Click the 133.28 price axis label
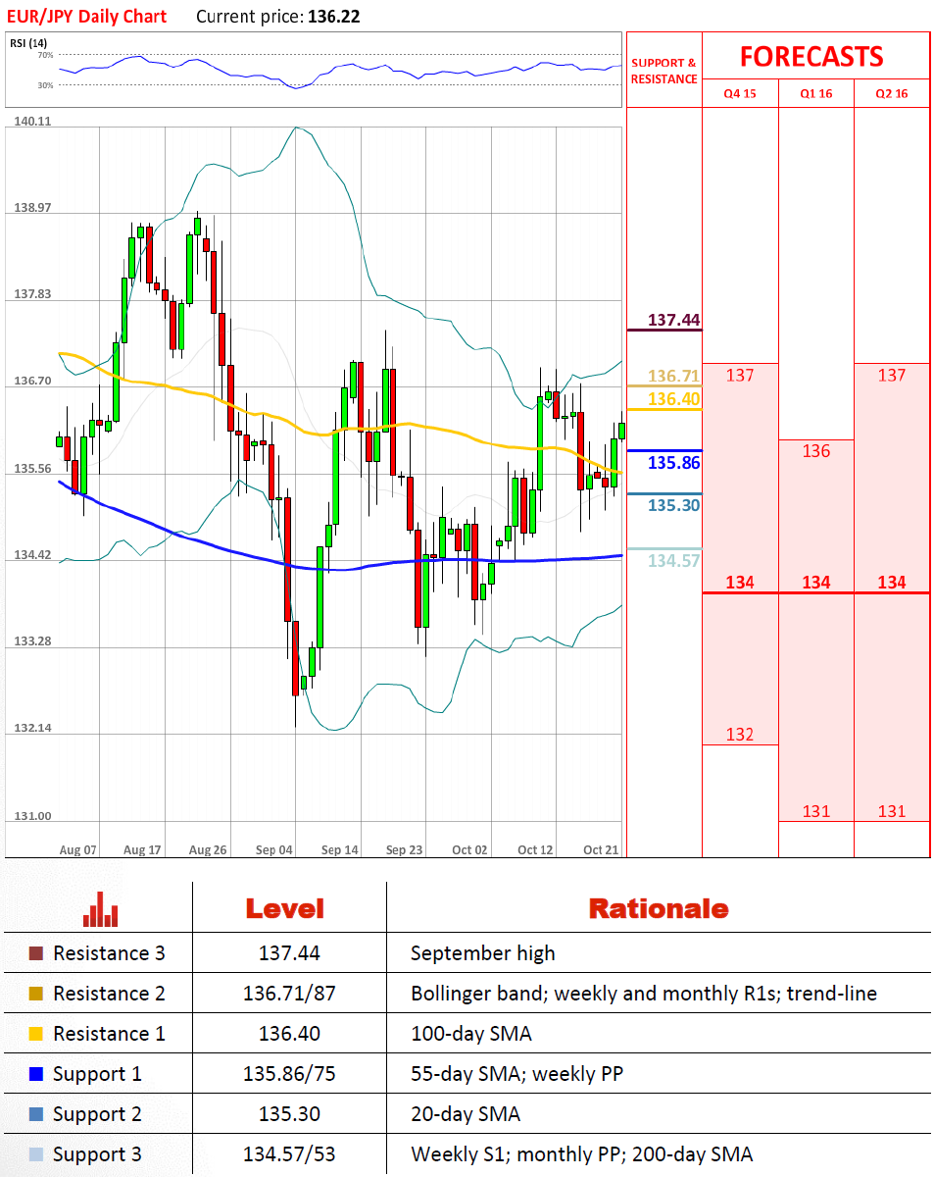Screen dimensions: 934x1177 point(32,641)
